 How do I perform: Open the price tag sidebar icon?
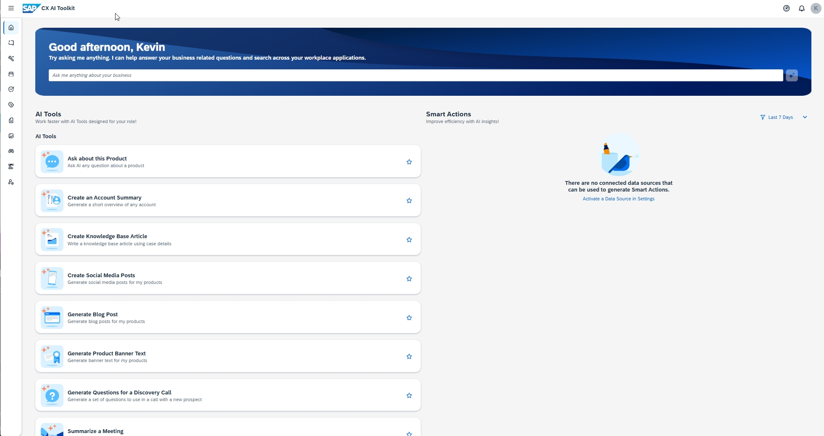(x=11, y=105)
